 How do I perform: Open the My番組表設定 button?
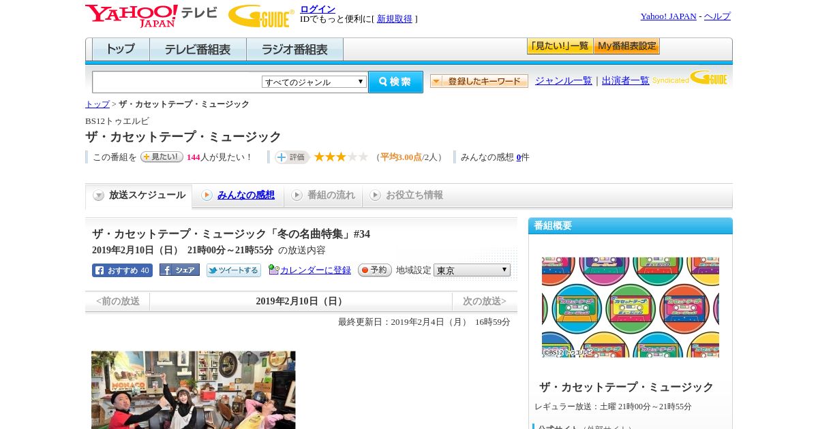click(627, 46)
